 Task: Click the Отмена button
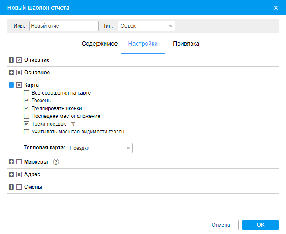pos(220,225)
